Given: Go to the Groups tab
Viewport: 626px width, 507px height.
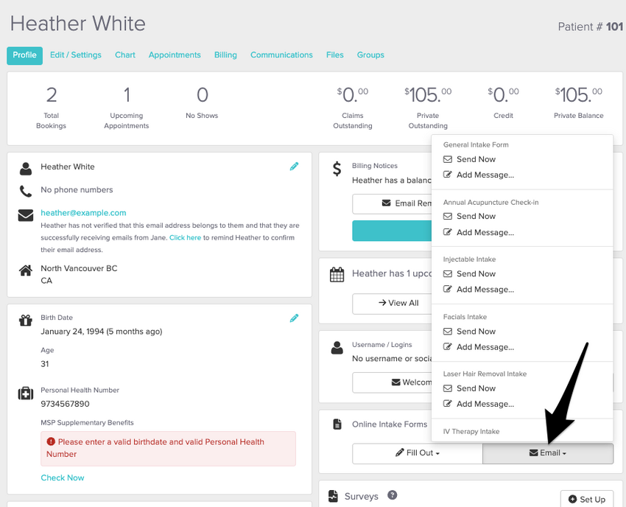Looking at the screenshot, I should [370, 55].
